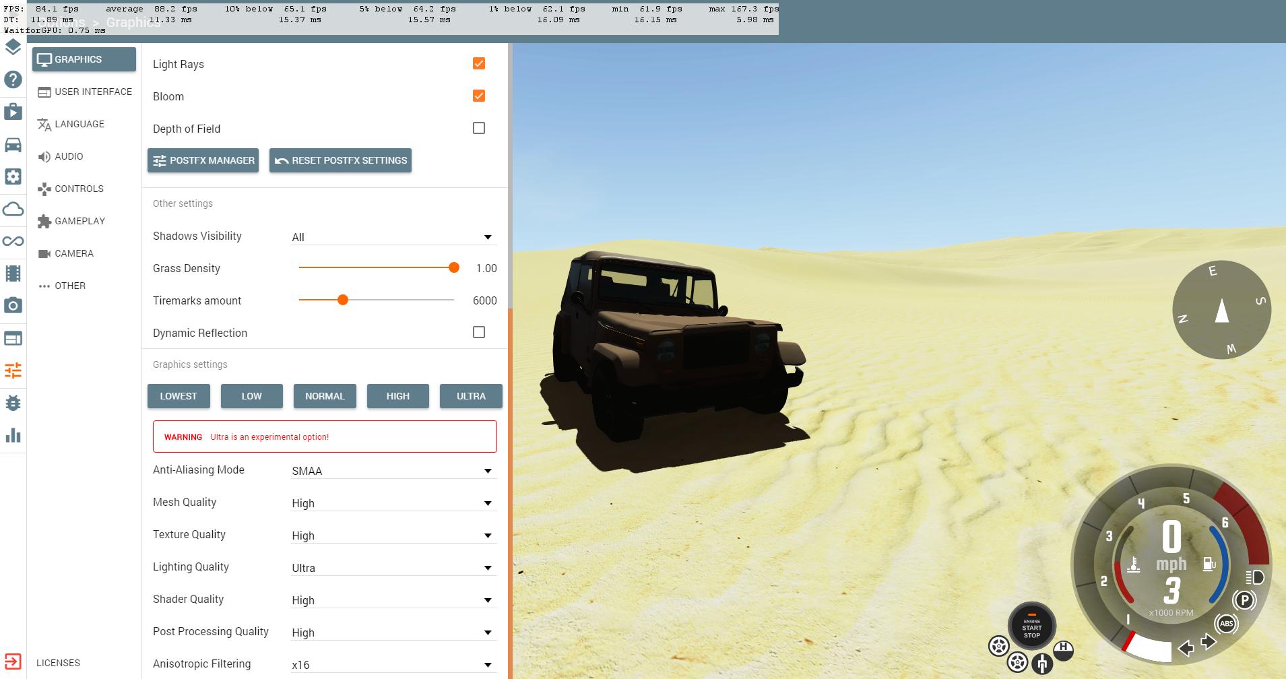Click the headlight indicator on gauge
The image size is (1286, 679).
coord(1254,577)
